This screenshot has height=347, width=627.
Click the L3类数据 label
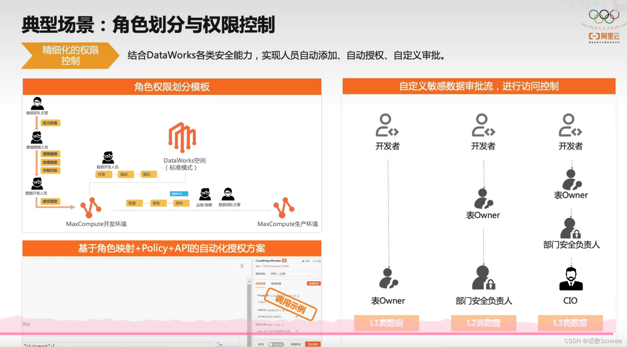570,323
